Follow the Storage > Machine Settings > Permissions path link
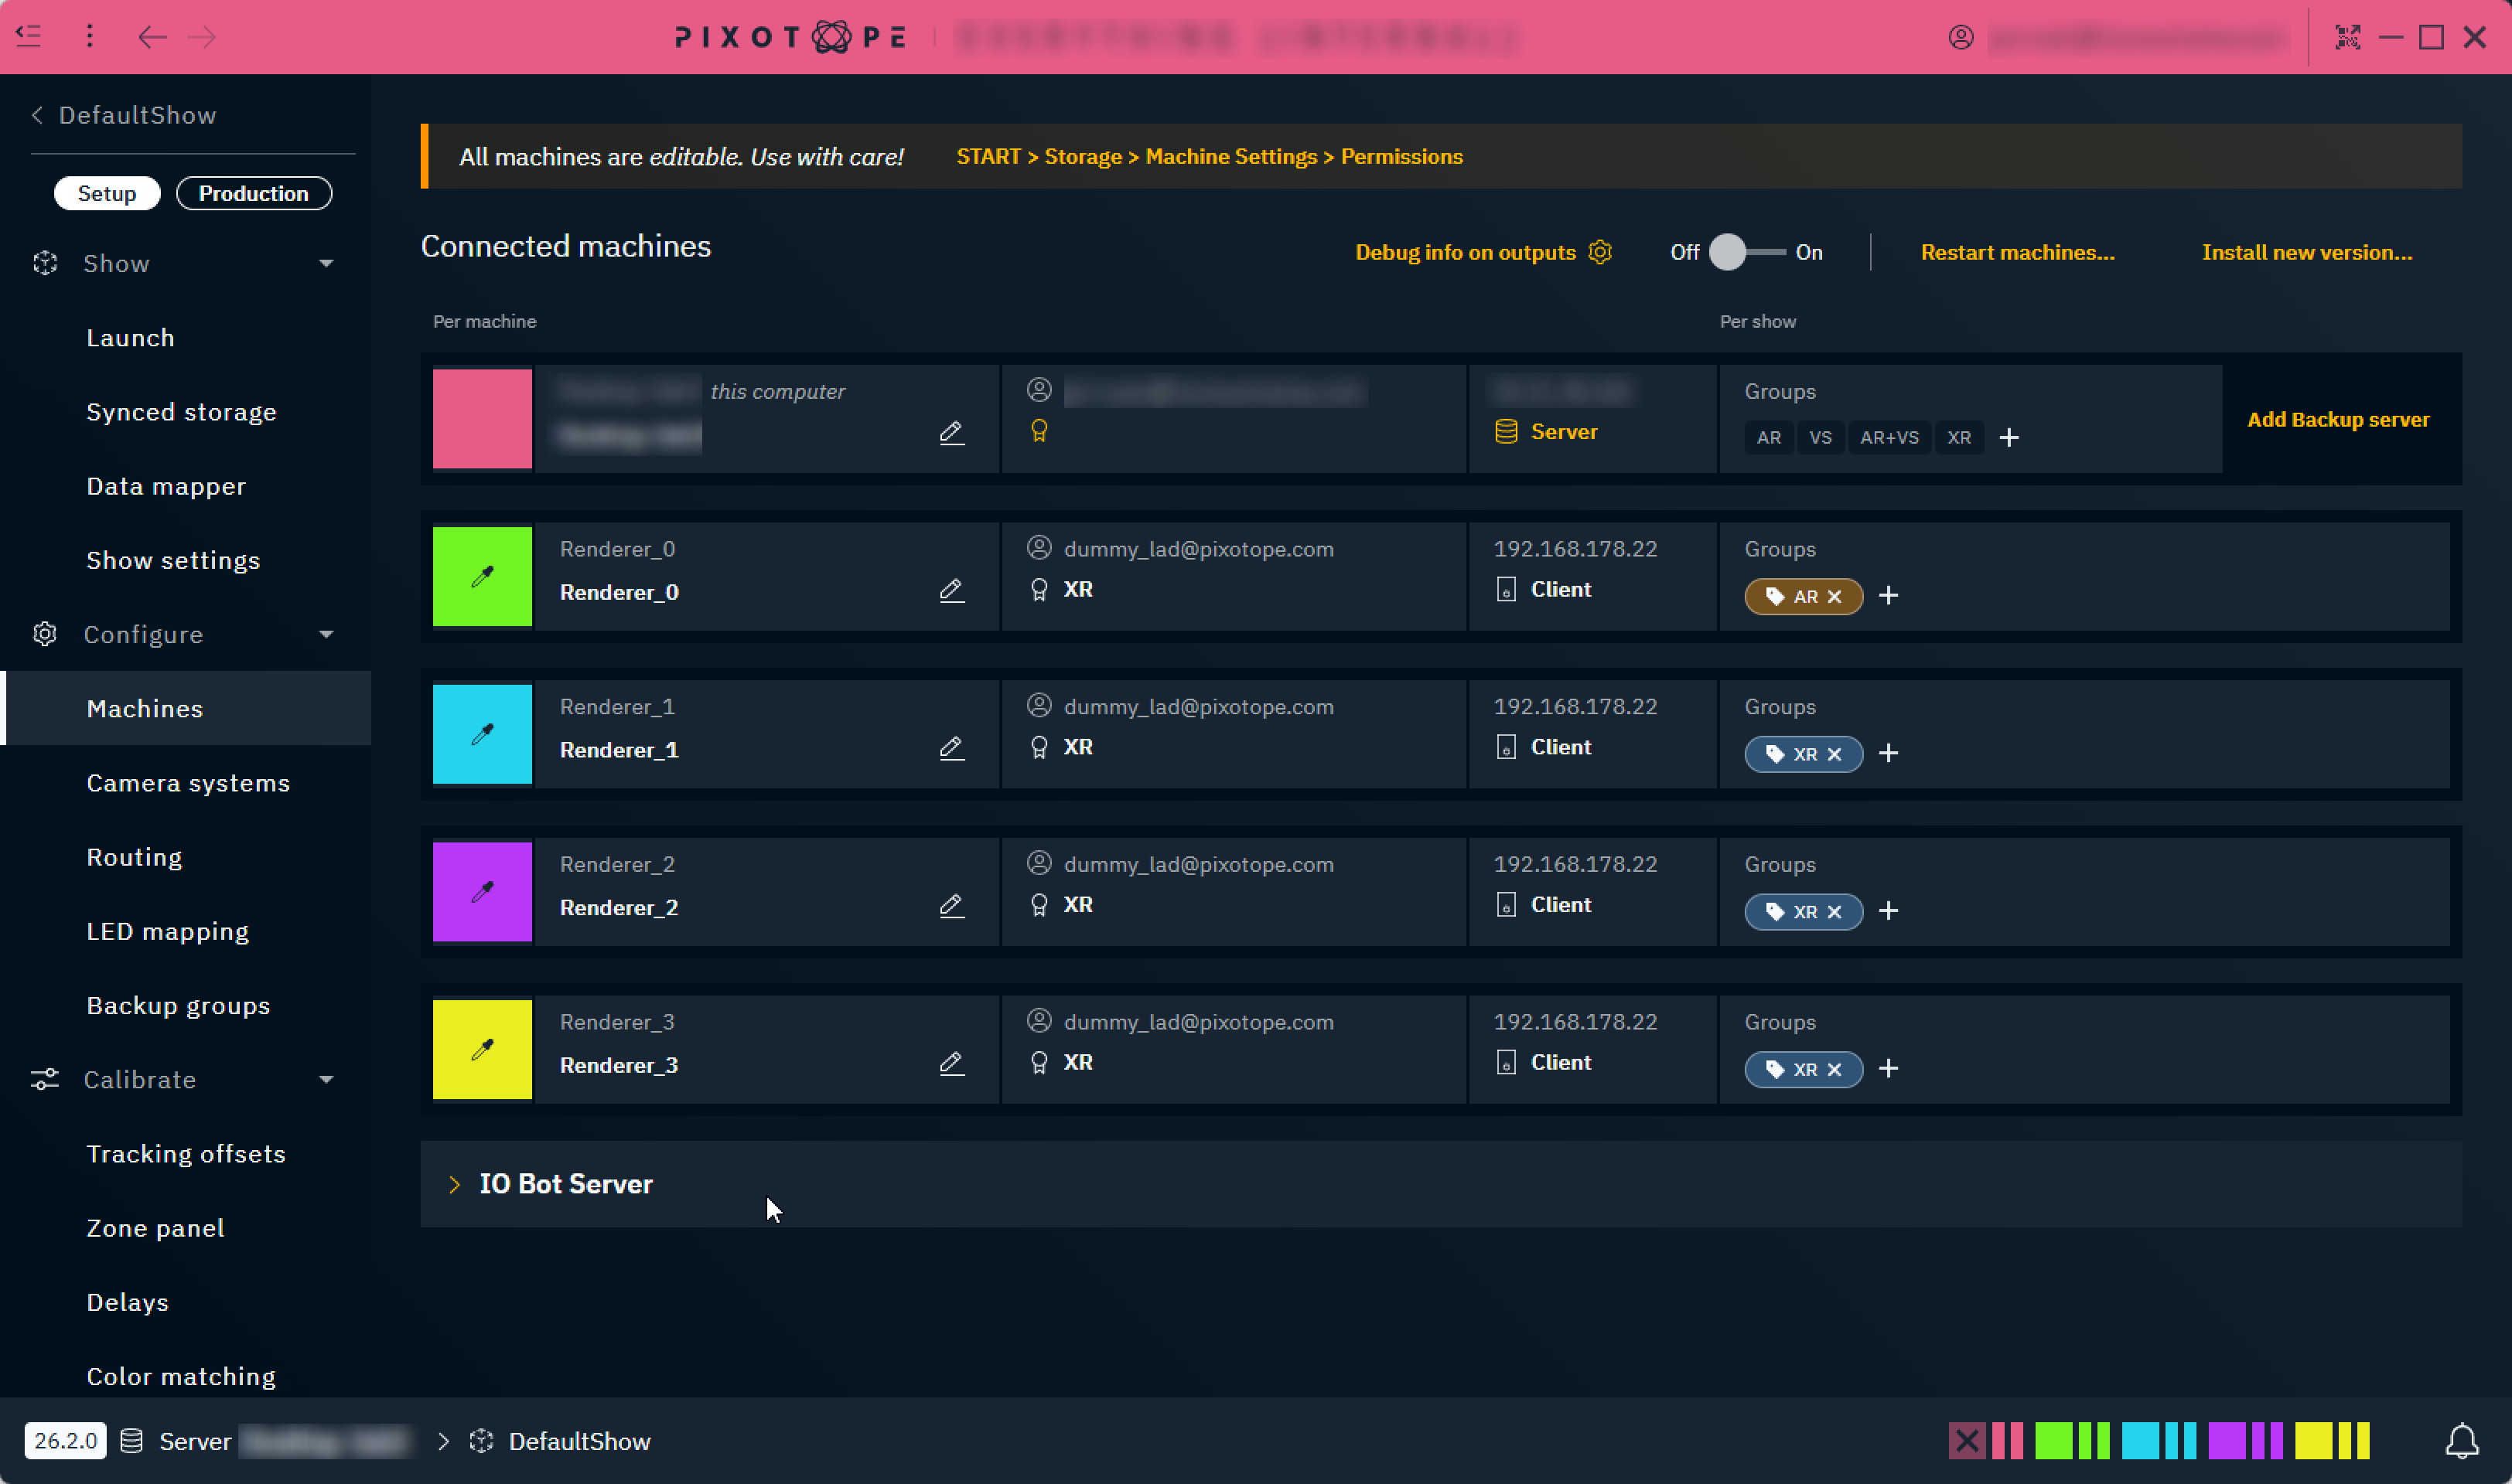The width and height of the screenshot is (2512, 1484). click(x=1210, y=156)
